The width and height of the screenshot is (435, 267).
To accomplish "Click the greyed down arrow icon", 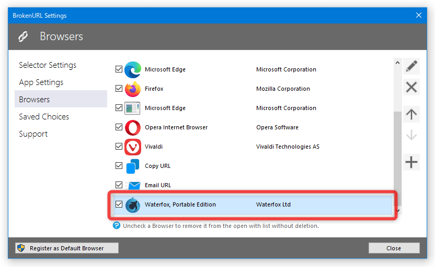I will click(411, 135).
